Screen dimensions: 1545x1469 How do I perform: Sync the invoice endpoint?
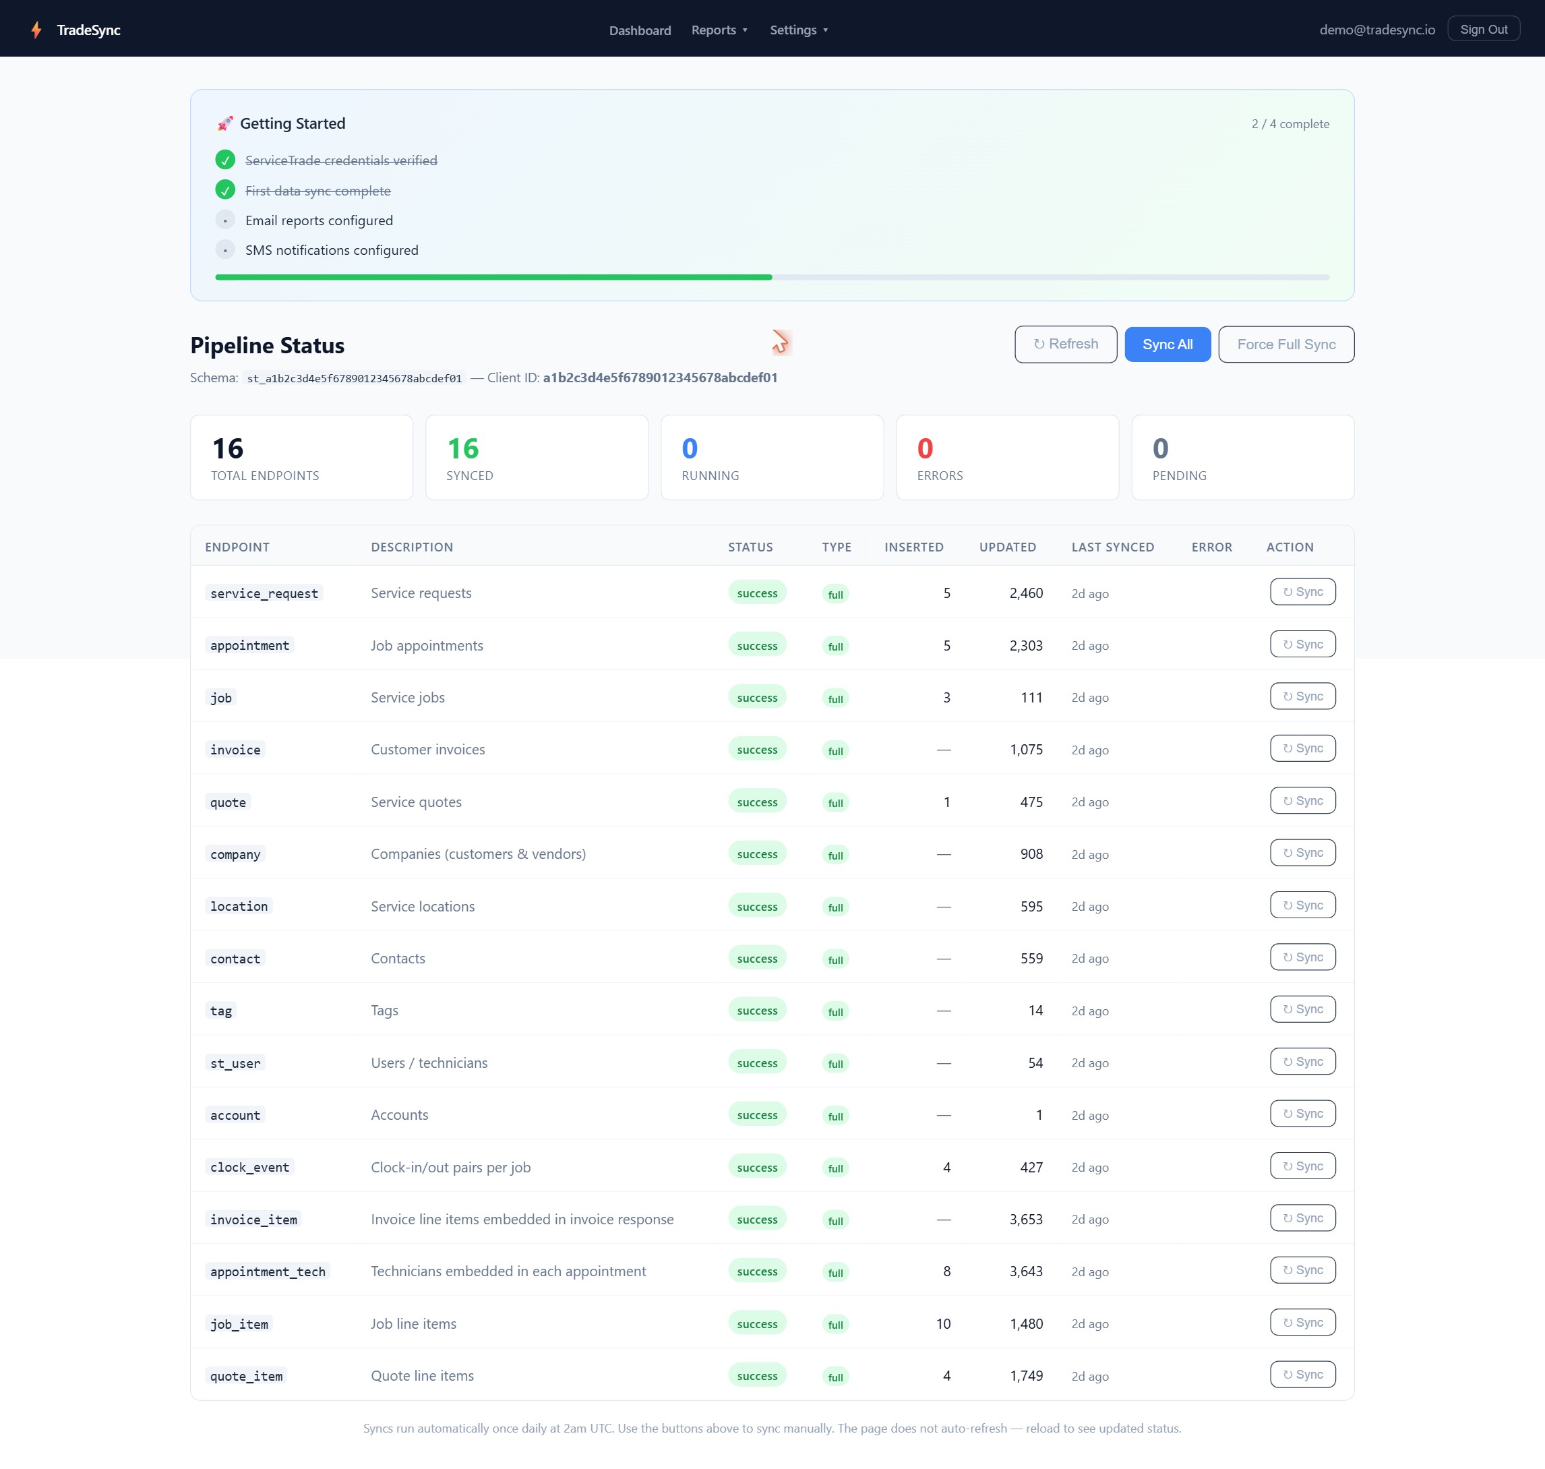[x=1302, y=748]
